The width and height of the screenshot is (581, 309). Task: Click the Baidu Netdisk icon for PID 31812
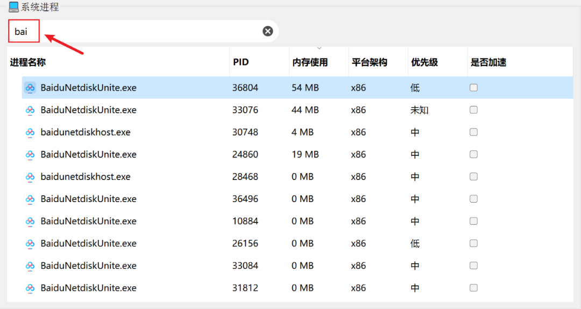[30, 288]
